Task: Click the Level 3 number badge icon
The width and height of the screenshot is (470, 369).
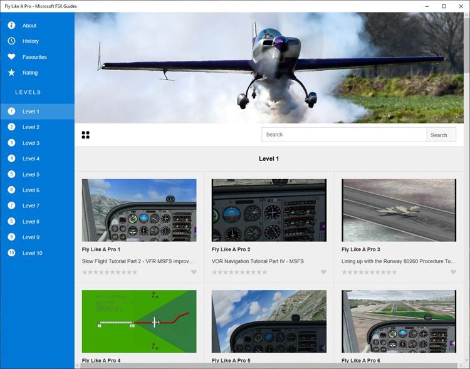Action: tap(11, 143)
